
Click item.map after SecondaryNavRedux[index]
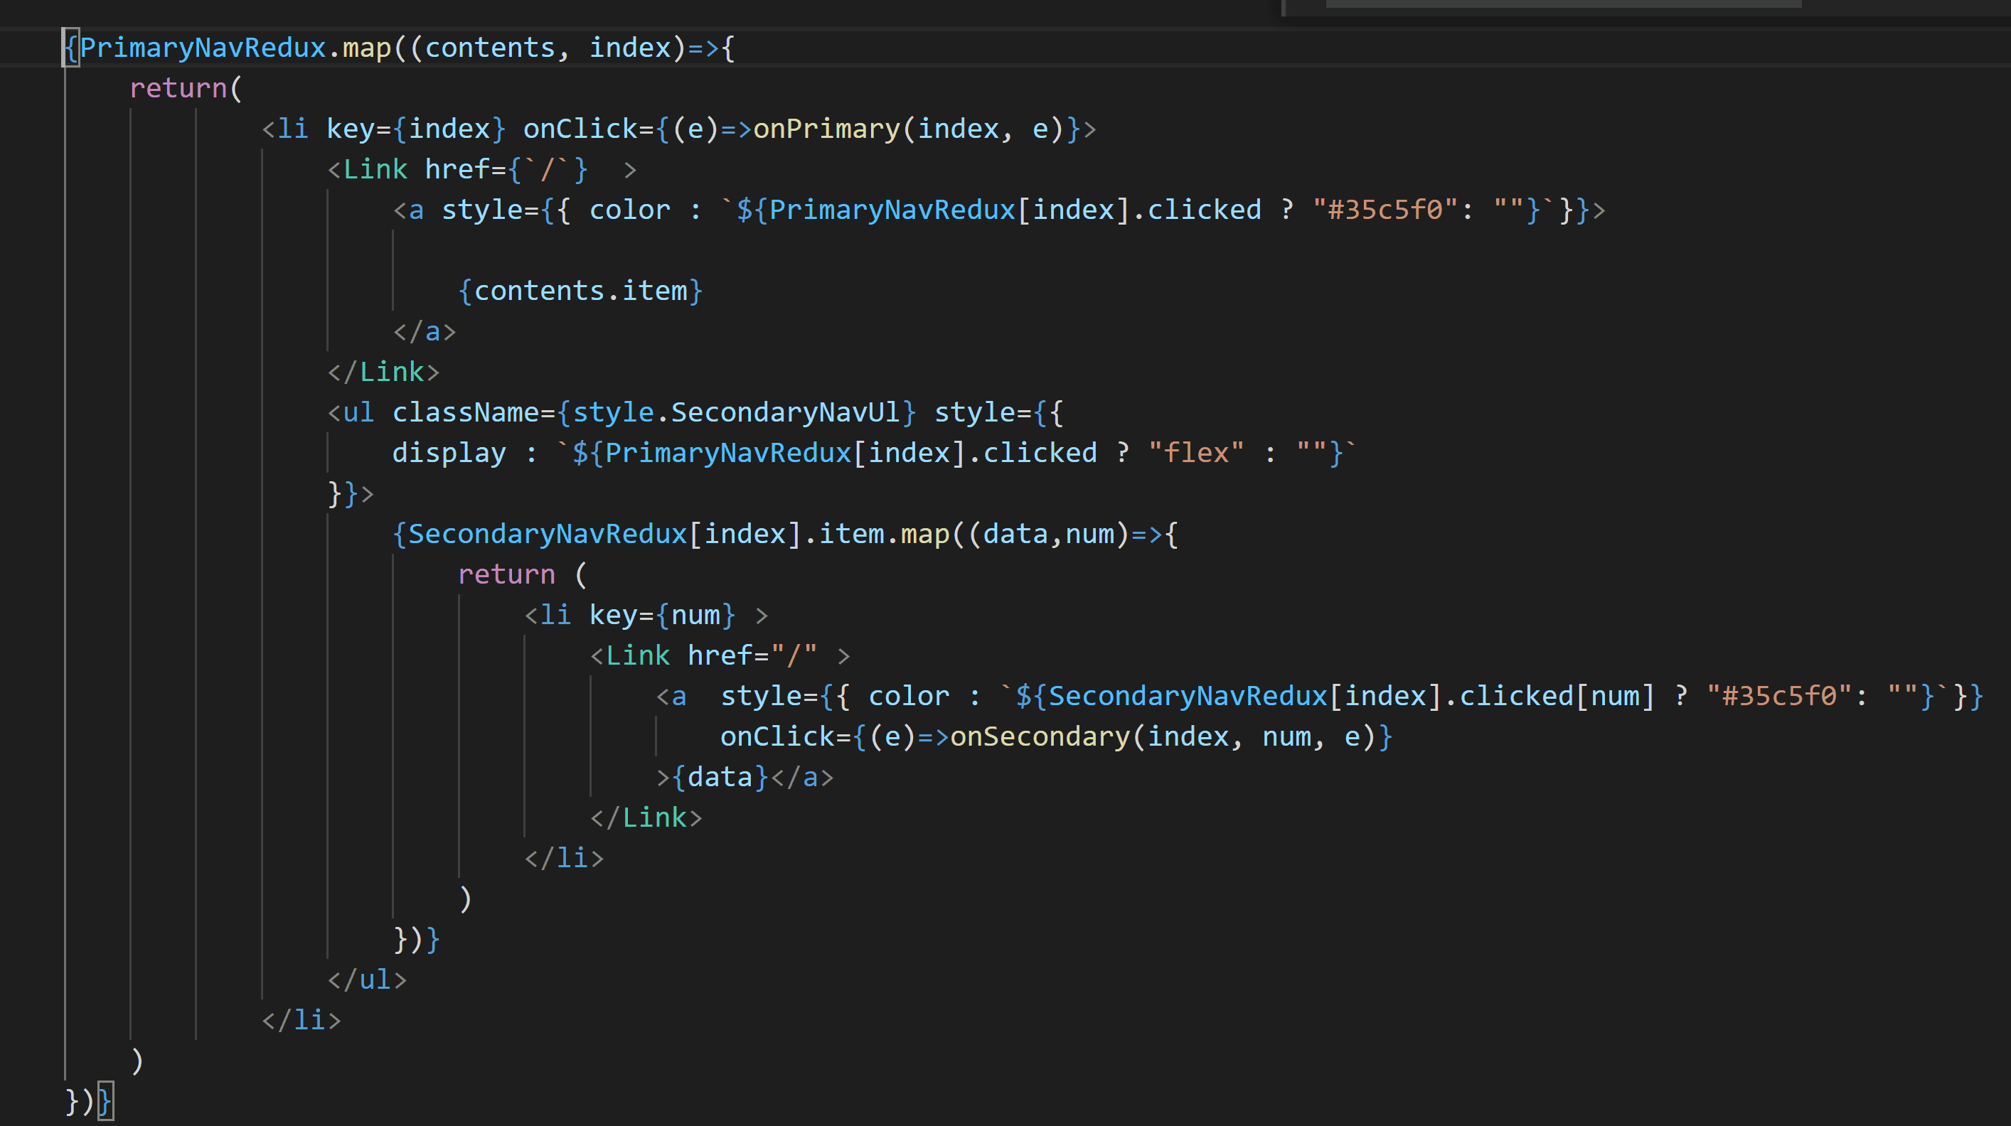click(884, 534)
